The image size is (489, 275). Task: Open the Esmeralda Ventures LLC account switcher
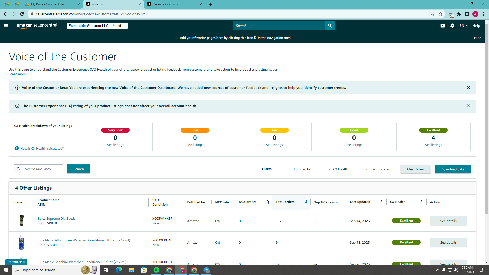pos(97,26)
